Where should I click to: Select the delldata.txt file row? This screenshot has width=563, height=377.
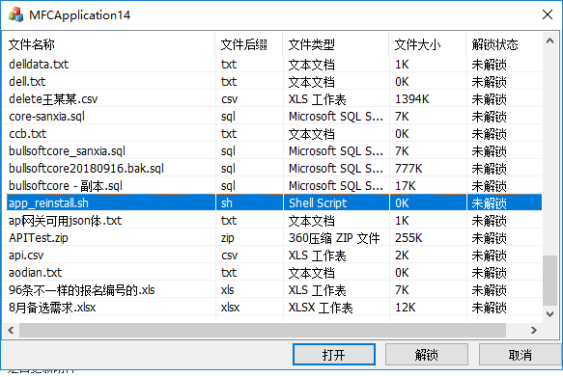click(x=272, y=65)
